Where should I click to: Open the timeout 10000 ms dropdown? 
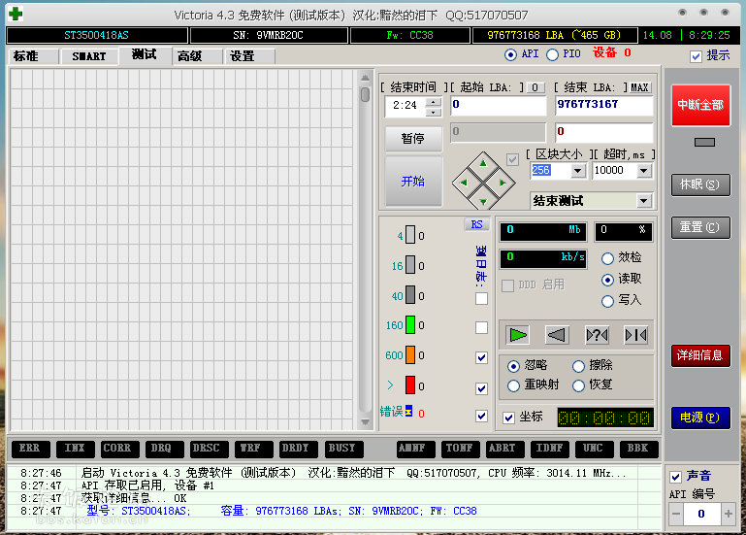click(x=644, y=171)
